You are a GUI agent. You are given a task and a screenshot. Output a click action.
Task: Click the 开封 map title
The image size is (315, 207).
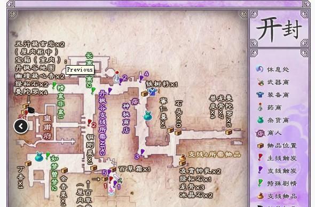click(279, 28)
